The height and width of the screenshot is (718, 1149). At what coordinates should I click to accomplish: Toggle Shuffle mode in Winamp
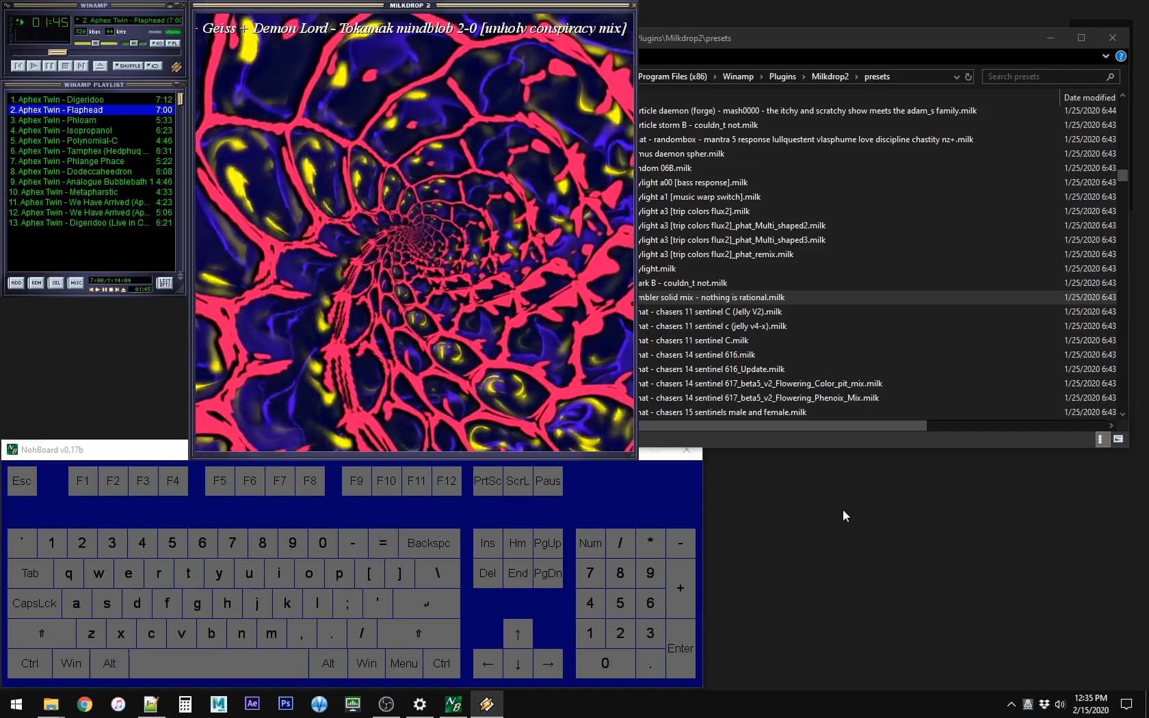coord(127,66)
